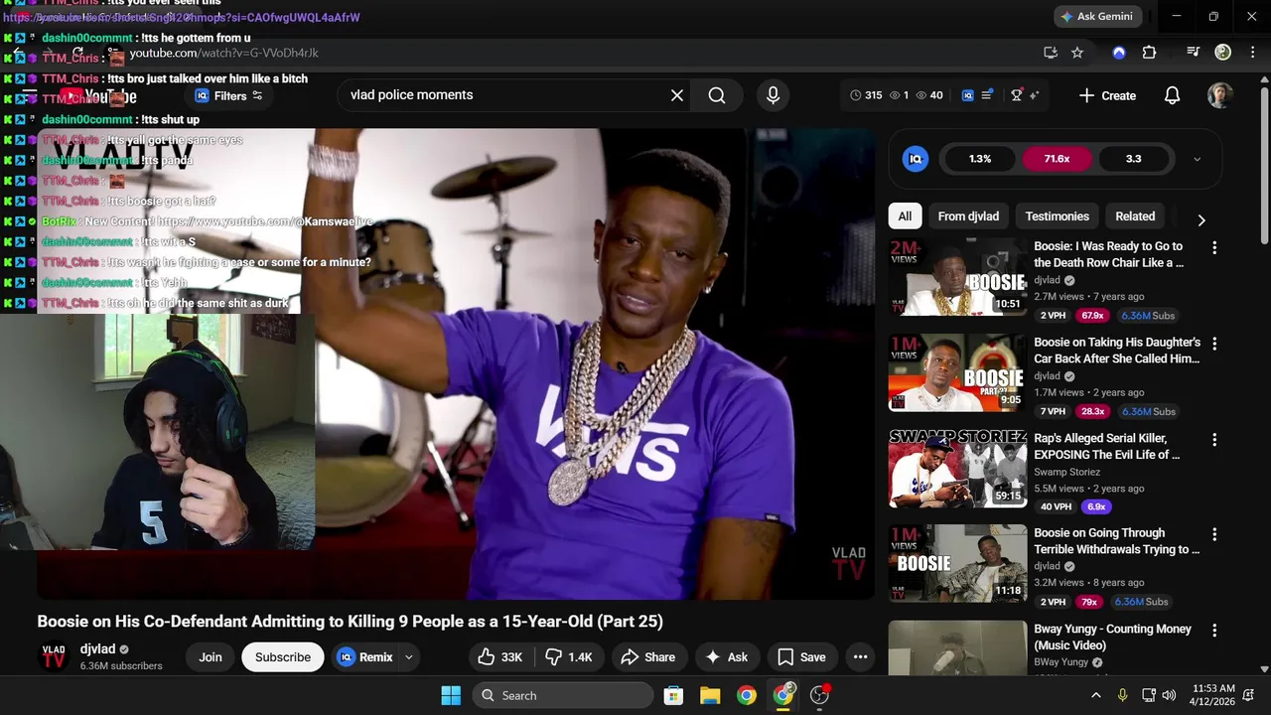1271x715 pixels.
Task: Click the vidIQ logo in stats panel
Action: (x=916, y=159)
